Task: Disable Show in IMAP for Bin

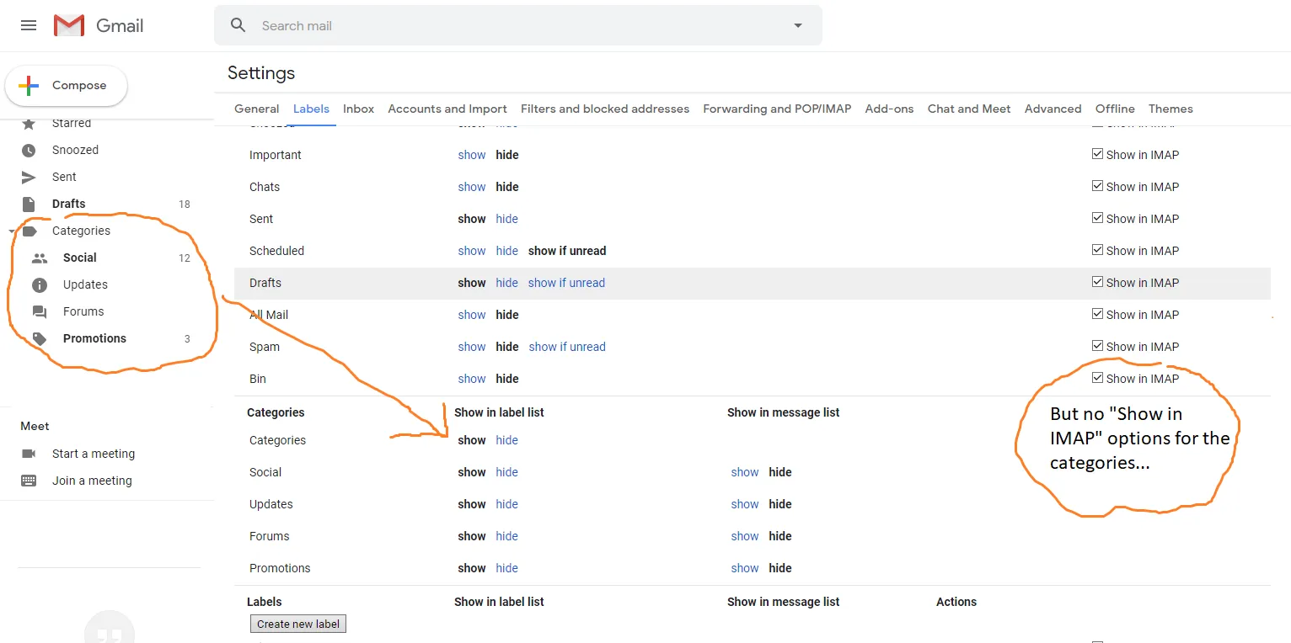Action: [1097, 378]
